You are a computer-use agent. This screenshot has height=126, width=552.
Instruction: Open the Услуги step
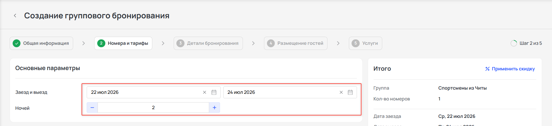[365, 43]
